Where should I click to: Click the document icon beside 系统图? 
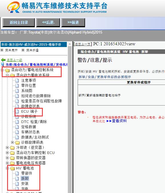[17, 91]
